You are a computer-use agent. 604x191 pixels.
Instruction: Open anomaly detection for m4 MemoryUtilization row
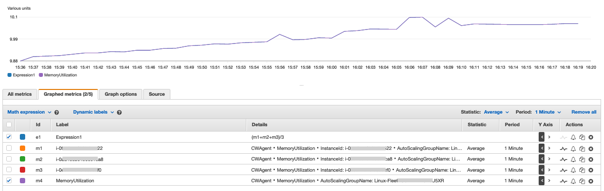coord(563,181)
